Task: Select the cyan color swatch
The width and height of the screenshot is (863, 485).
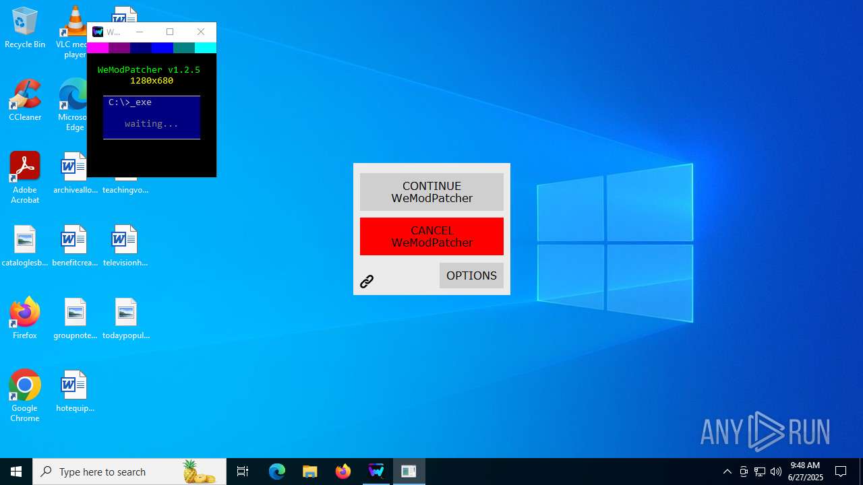Action: [x=206, y=48]
